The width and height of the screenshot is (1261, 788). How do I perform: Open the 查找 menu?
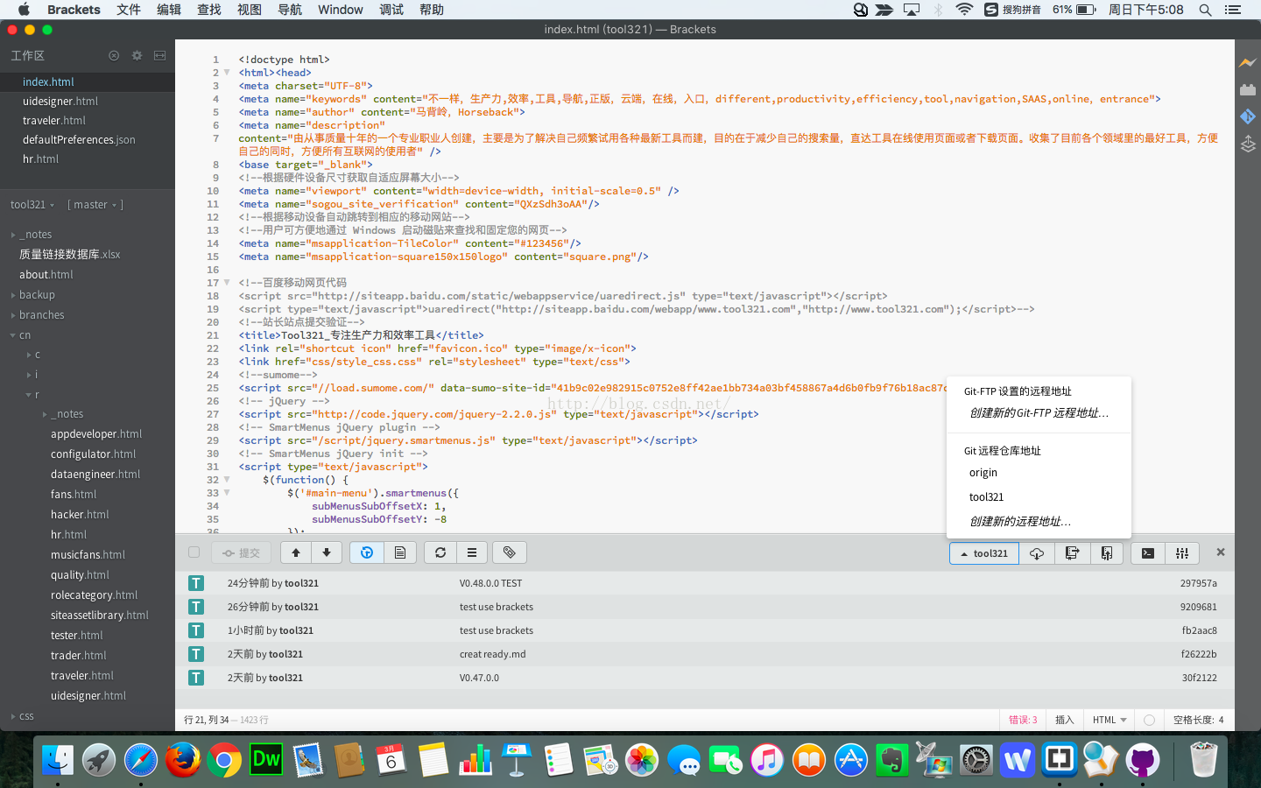209,10
